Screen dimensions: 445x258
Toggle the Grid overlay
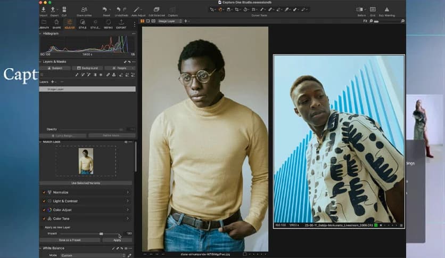pyautogui.click(x=373, y=10)
